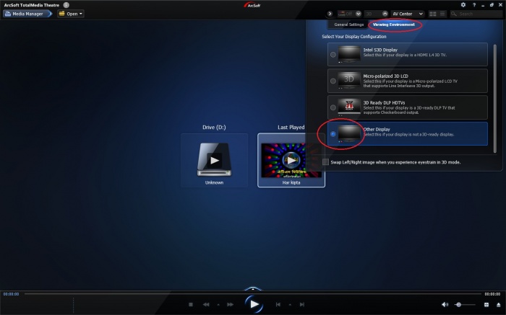Open the settings gear icon

pyautogui.click(x=463, y=5)
